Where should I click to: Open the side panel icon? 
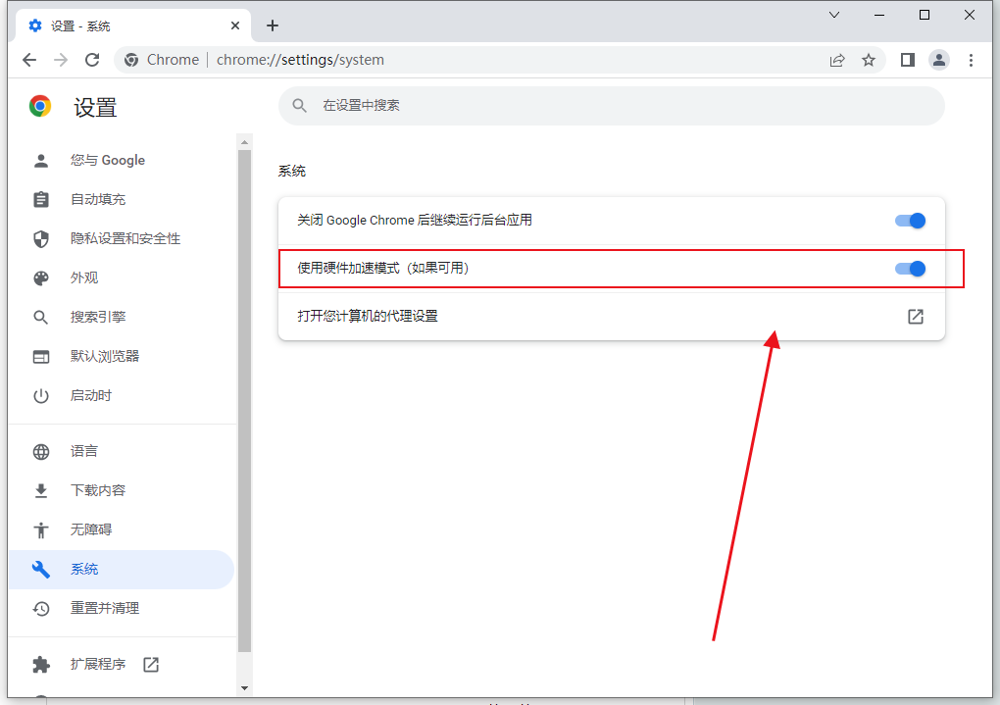pyautogui.click(x=908, y=60)
